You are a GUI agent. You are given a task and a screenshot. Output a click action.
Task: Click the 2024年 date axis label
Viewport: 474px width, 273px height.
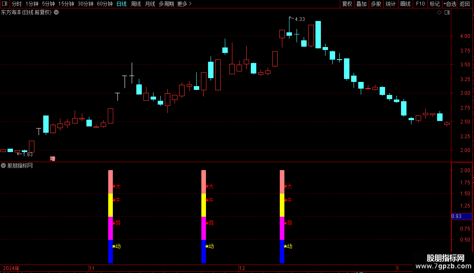click(x=11, y=268)
